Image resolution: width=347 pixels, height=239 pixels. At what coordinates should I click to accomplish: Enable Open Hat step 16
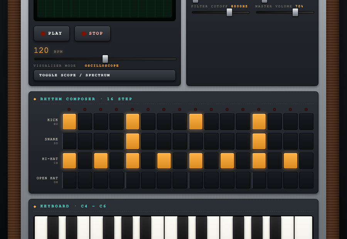tap(306, 180)
